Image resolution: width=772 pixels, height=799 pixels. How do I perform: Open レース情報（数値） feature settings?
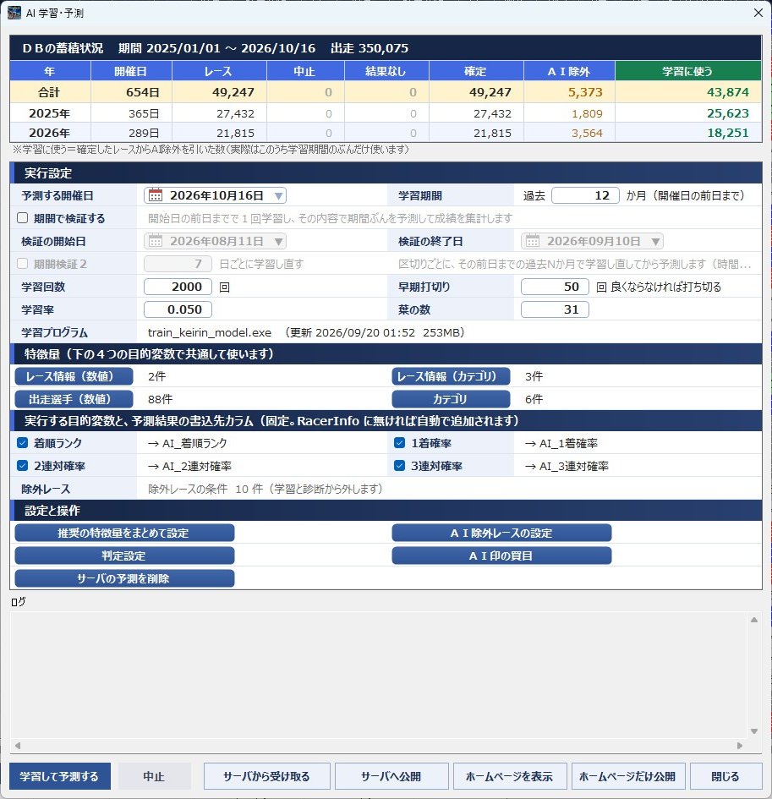click(74, 376)
